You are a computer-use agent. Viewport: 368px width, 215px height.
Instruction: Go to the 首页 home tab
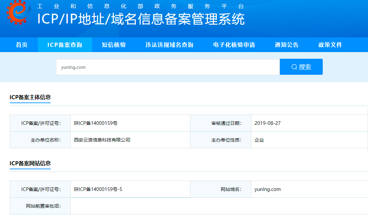tap(22, 45)
